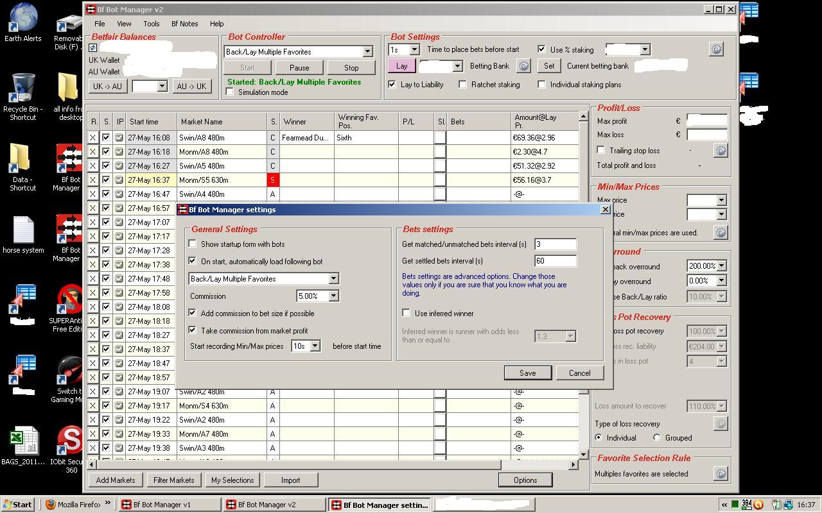Image resolution: width=822 pixels, height=513 pixels.
Task: Remove Monm/S5 630m 16:37 row with X
Action: pos(93,180)
